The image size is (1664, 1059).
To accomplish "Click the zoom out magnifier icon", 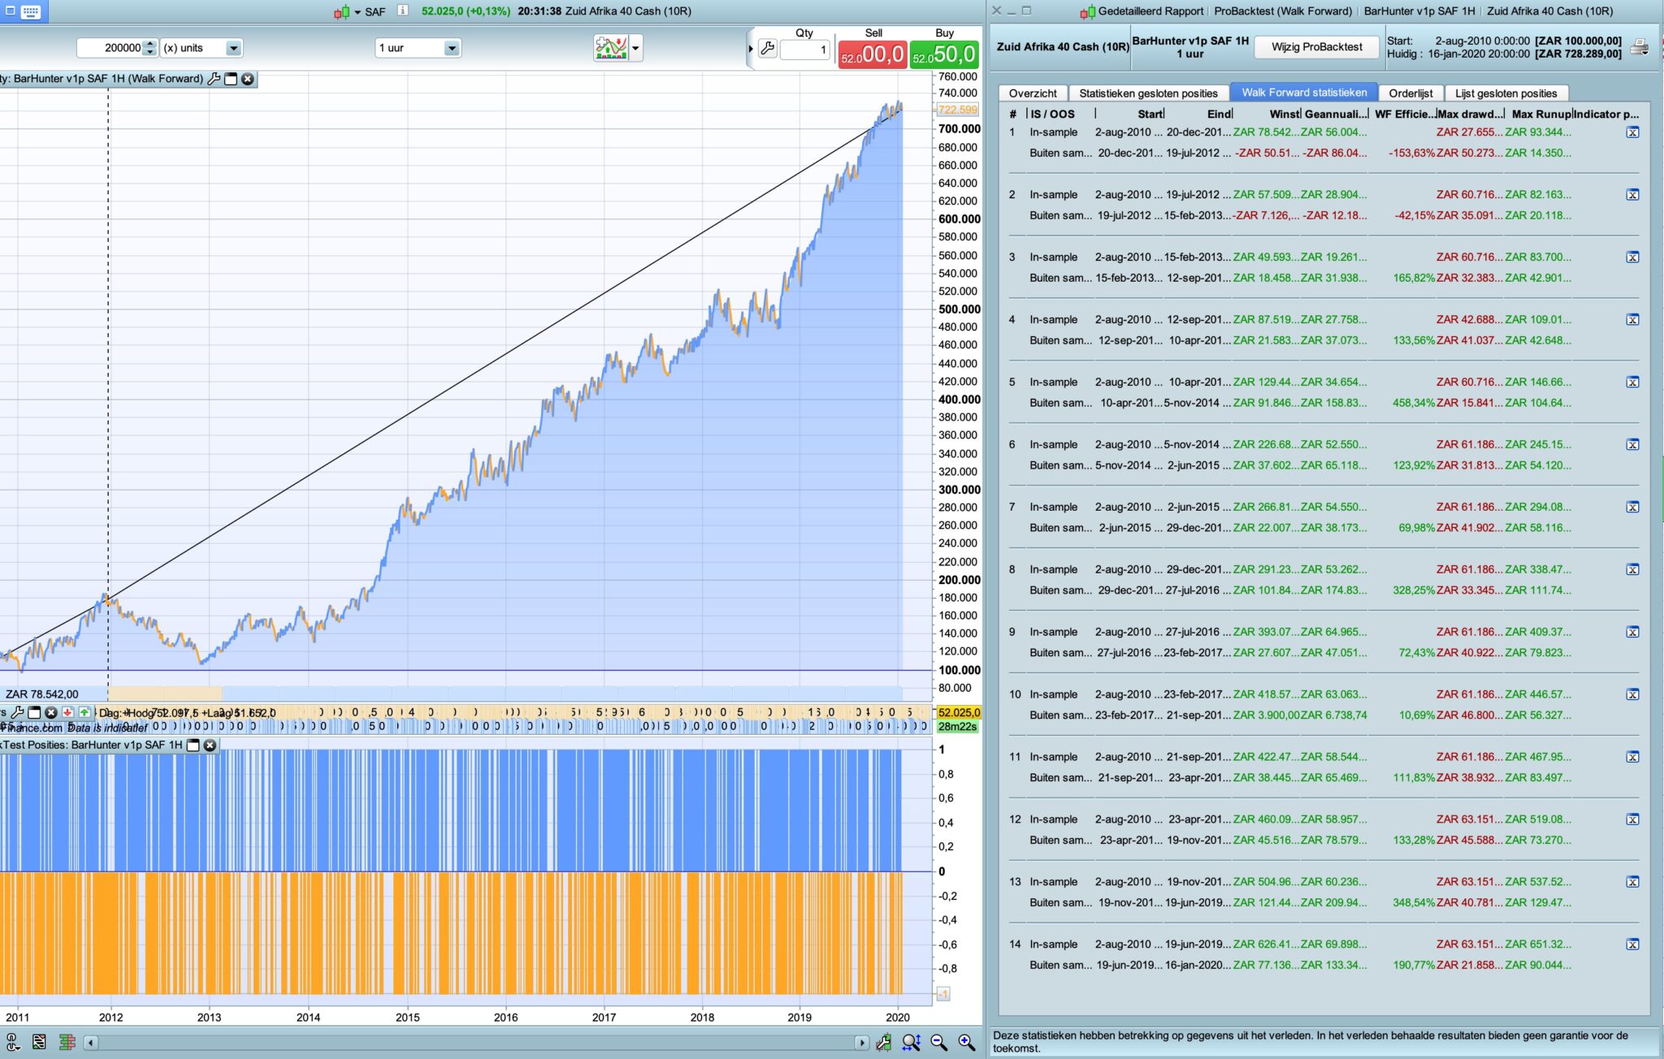I will coord(938,1042).
